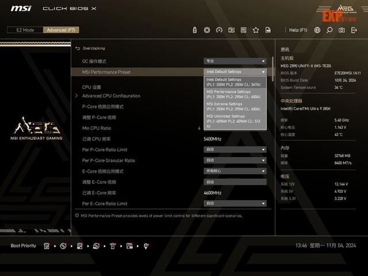Click the CPU chip icon in toolbar

click(207, 30)
